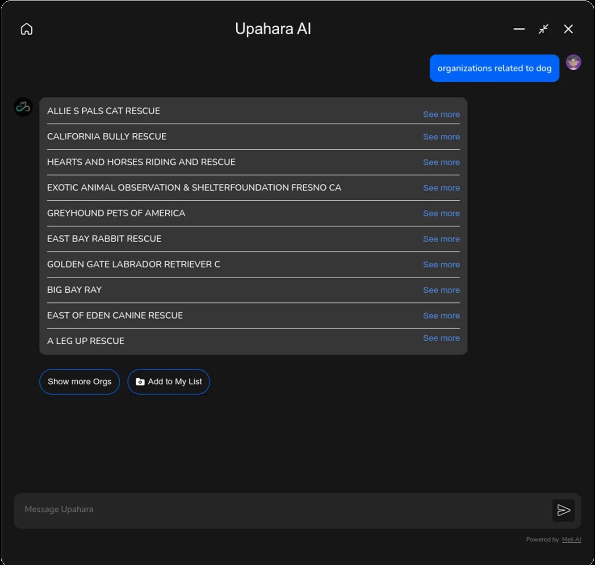This screenshot has height=565, width=595.
Task: Open See more for A Leg Up Rescue
Action: tap(441, 338)
